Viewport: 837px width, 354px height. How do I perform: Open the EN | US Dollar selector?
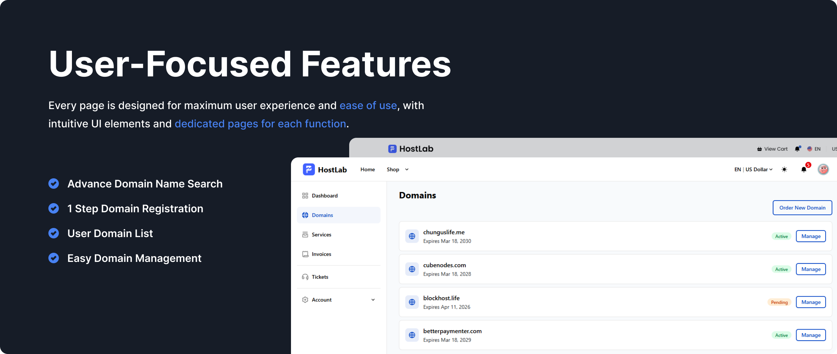[x=753, y=169]
